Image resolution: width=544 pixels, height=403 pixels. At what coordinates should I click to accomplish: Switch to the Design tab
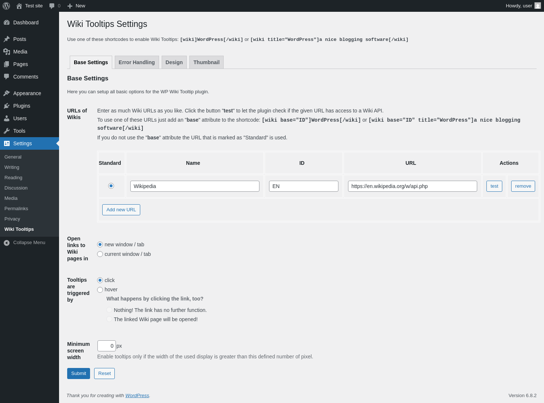tap(174, 62)
